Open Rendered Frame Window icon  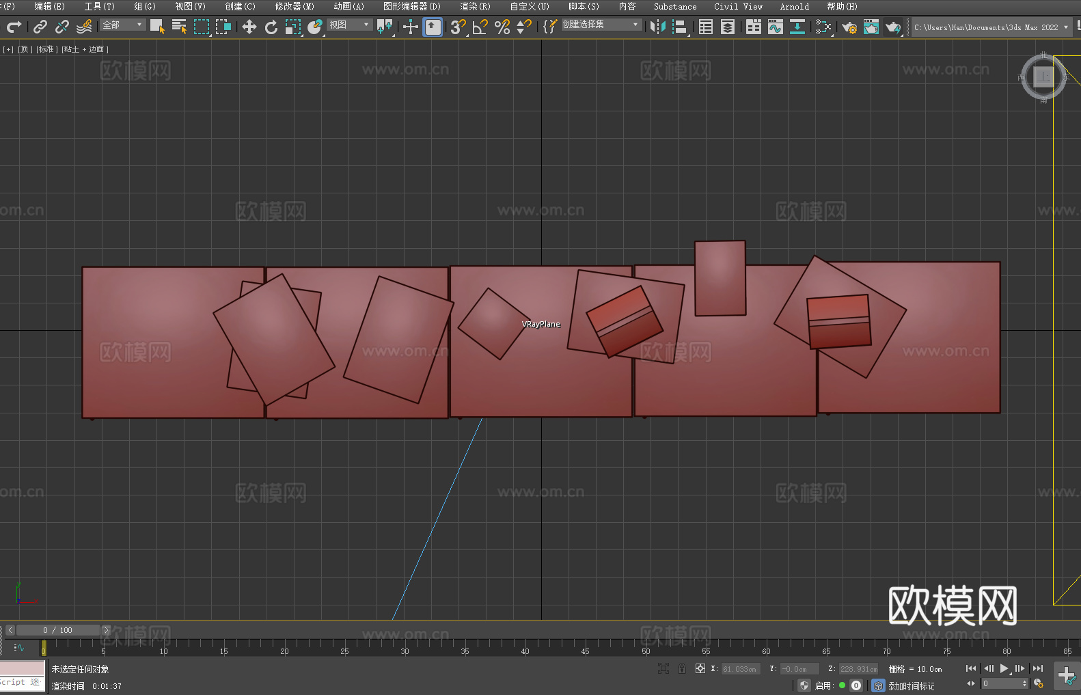871,27
